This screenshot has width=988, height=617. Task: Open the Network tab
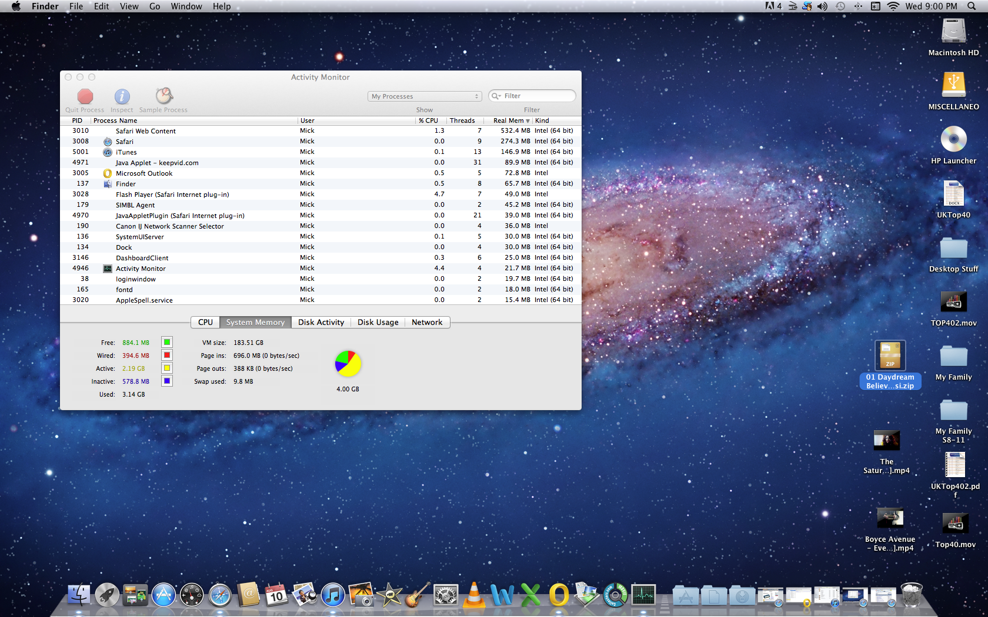coord(427,322)
